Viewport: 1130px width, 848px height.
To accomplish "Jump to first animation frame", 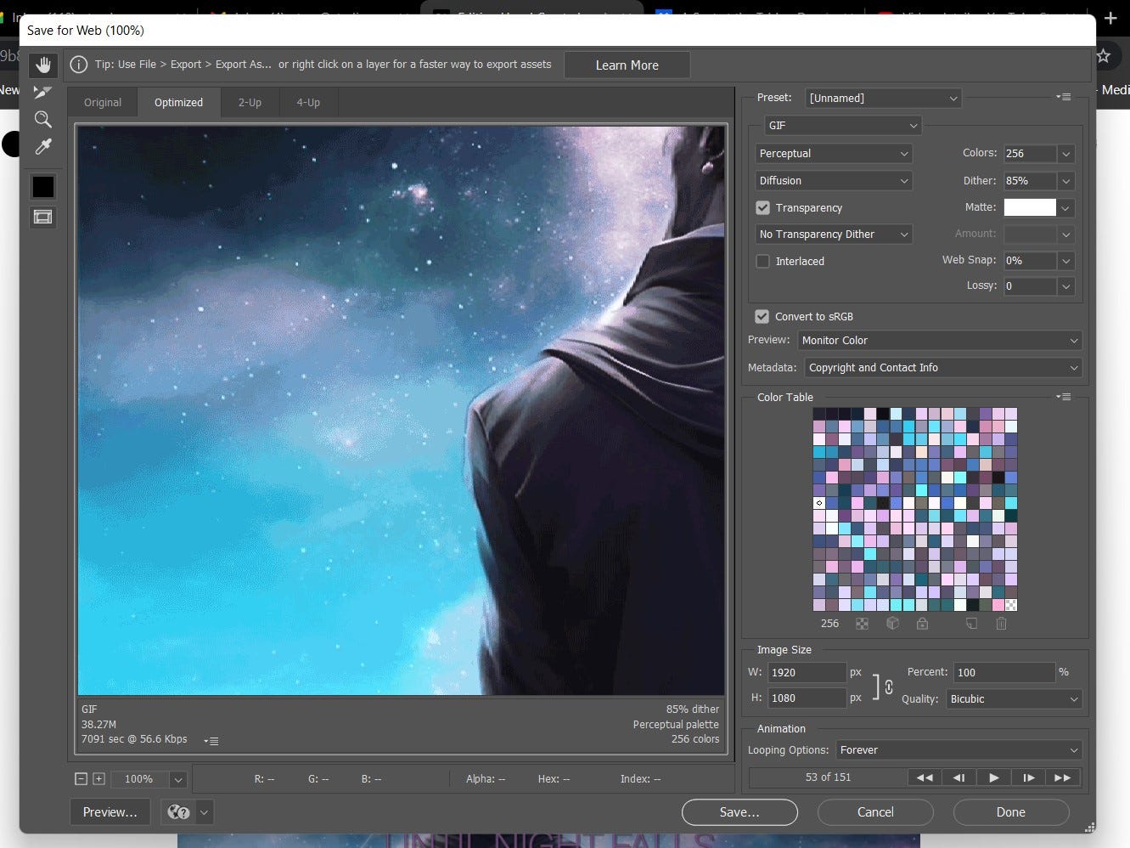I will pos(925,777).
